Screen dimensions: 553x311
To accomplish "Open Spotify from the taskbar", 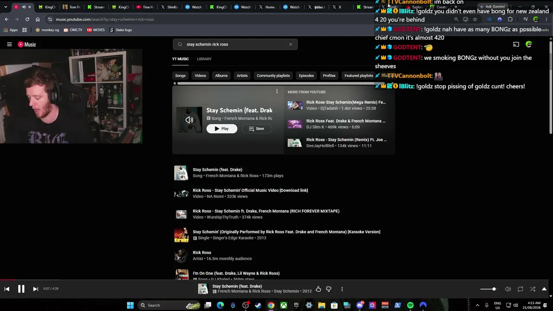I will click(x=410, y=305).
